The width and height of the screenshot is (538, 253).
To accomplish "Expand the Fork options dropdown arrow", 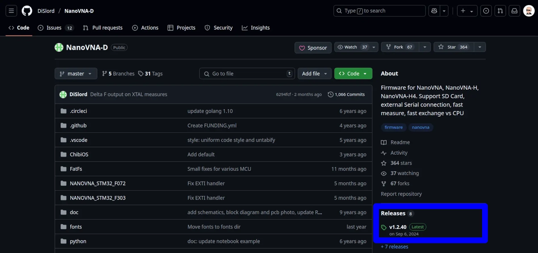I will 425,47.
